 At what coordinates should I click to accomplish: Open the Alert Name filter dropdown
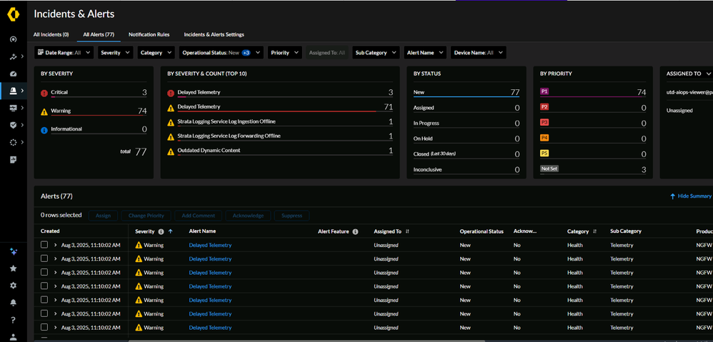[425, 53]
